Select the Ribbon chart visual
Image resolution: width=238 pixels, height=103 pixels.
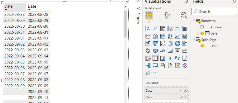pos(185,36)
